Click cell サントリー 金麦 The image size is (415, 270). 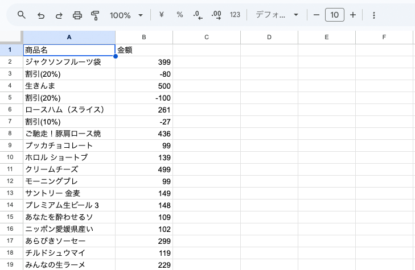(69, 193)
